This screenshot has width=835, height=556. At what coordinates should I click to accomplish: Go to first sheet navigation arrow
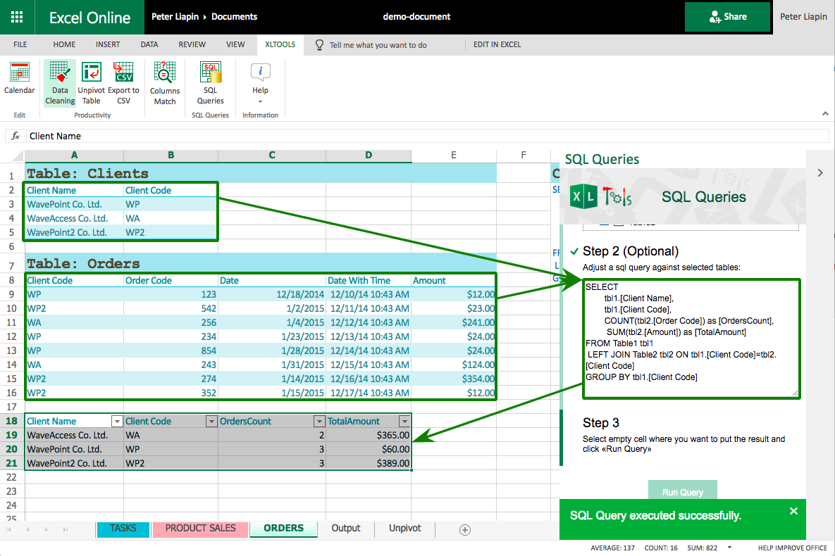coord(8,529)
